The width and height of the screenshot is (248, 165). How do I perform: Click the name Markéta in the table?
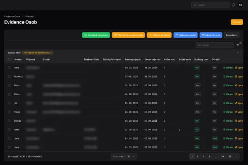pyautogui.click(x=18, y=76)
